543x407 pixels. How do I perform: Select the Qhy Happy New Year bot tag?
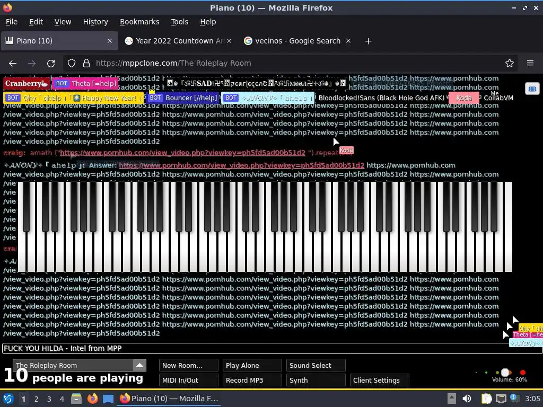[73, 98]
